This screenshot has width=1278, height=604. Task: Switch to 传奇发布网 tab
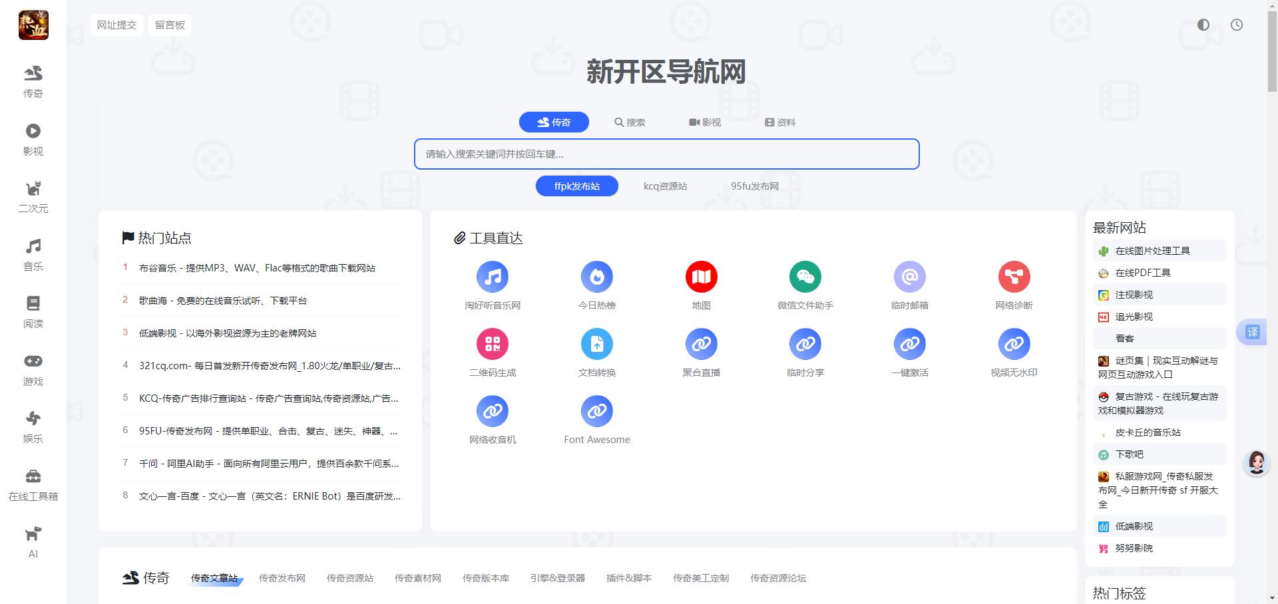pos(282,578)
